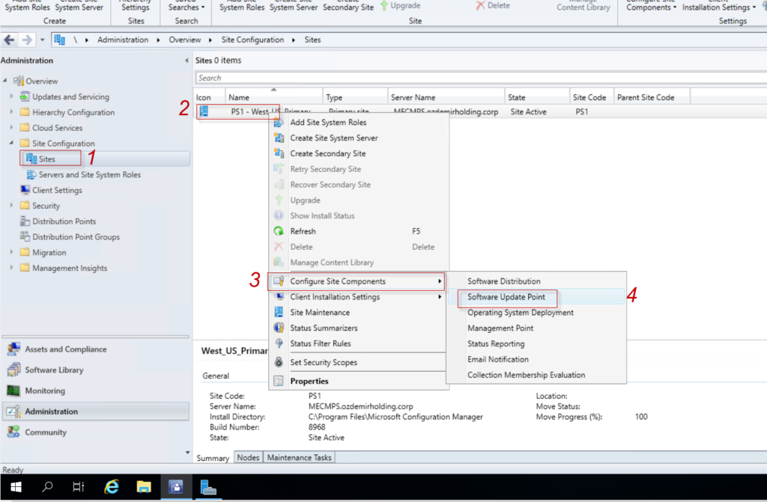The height and width of the screenshot is (502, 767).
Task: Click the Forward navigation arrow
Action: (x=28, y=40)
